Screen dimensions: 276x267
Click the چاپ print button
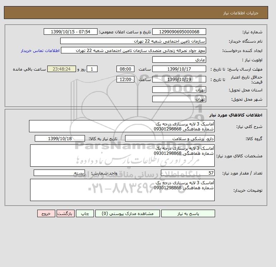coord(85,214)
